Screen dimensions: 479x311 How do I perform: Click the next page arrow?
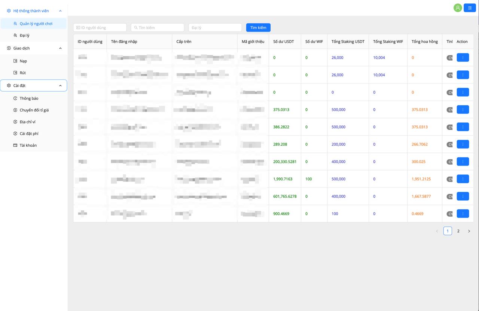(469, 231)
